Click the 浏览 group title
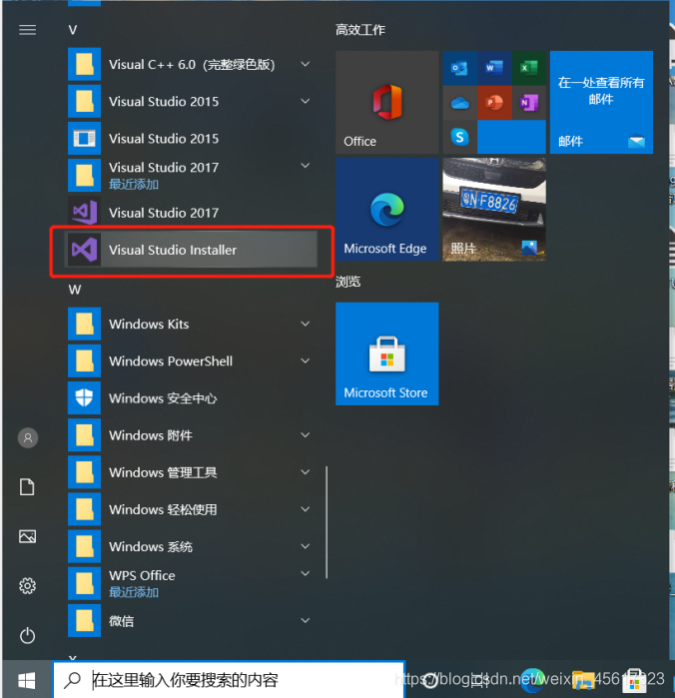 click(347, 282)
